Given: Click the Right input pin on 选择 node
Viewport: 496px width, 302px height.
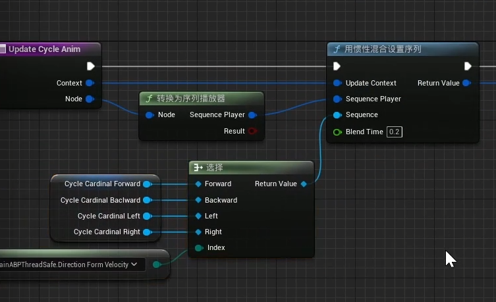Looking at the screenshot, I should [198, 232].
